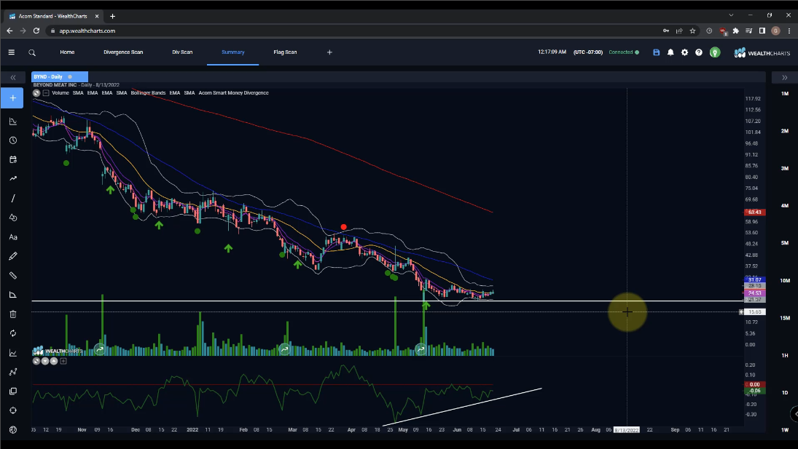
Task: Click the red 63.43 price label
Action: click(755, 212)
